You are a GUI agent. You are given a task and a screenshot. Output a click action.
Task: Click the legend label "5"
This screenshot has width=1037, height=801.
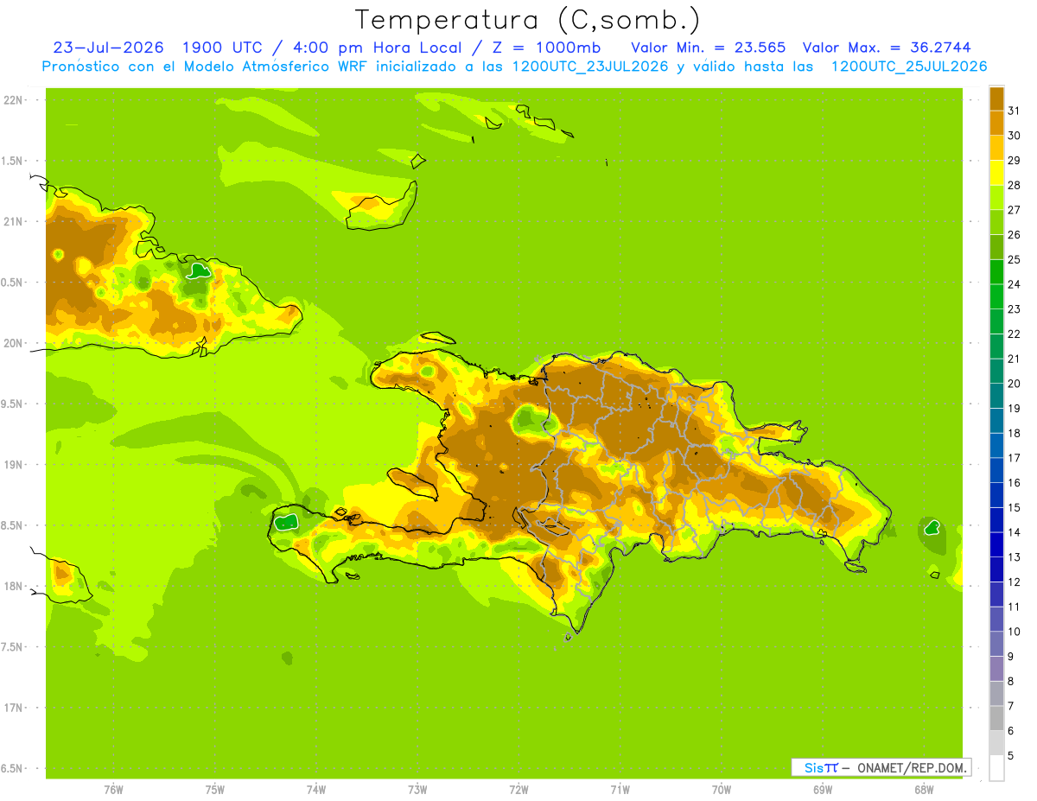(x=1011, y=755)
